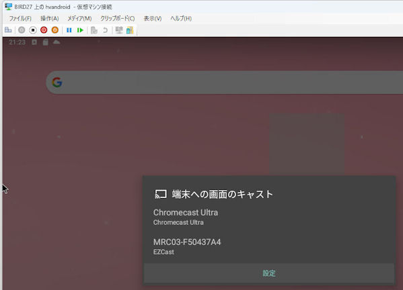The image size is (403, 290).
Task: Click the square notification icon in status bar
Action: point(34,42)
